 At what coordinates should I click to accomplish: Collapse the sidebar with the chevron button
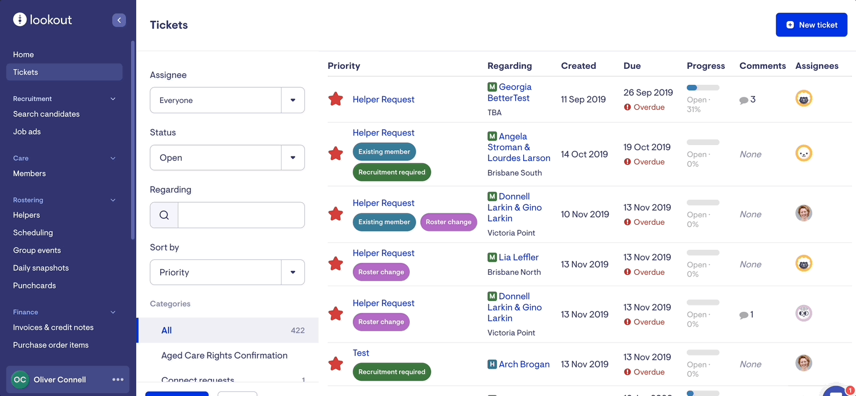click(x=119, y=20)
